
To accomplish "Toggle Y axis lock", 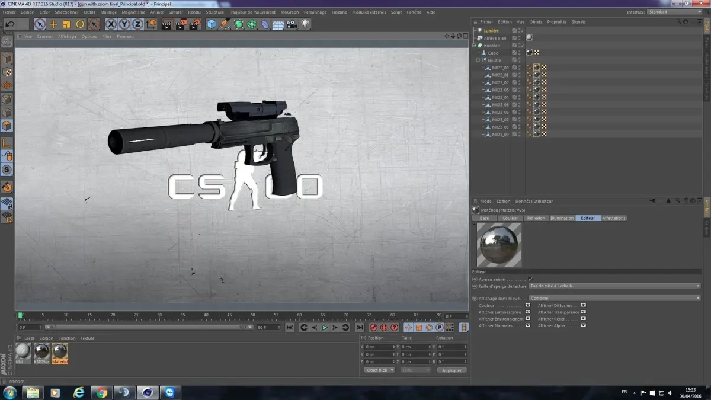I will [x=124, y=24].
